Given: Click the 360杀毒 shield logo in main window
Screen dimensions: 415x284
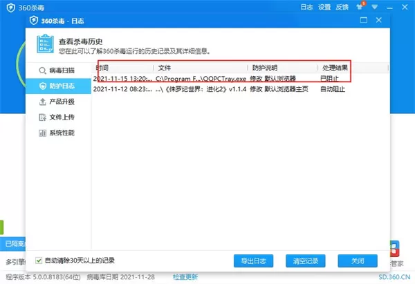Looking at the screenshot, I should click(x=10, y=8).
